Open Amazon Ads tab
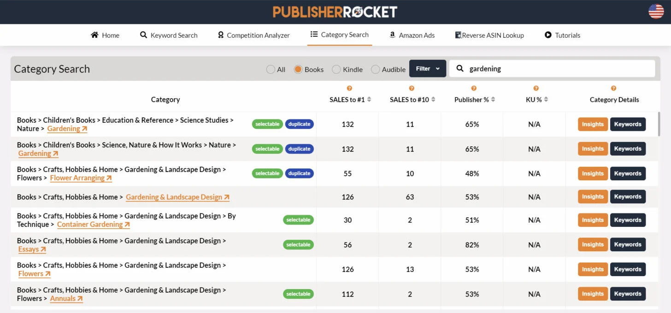This screenshot has height=313, width=671. [x=412, y=35]
